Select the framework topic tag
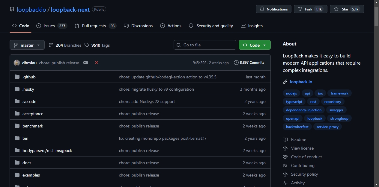Screen dimensions: 379x187 point(339,93)
